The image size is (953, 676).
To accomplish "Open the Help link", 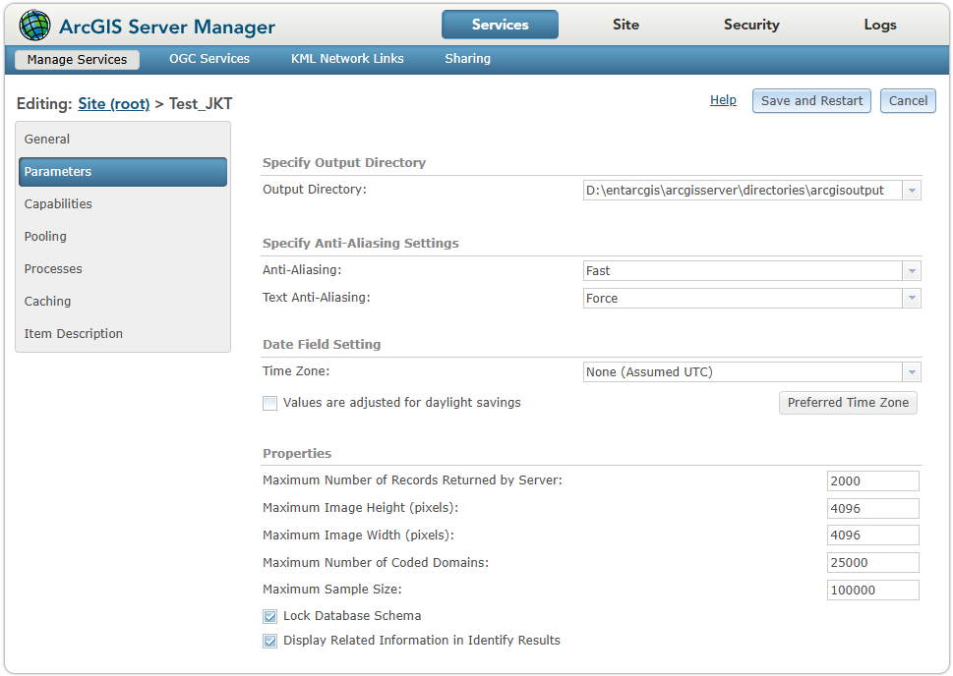I will [x=723, y=100].
